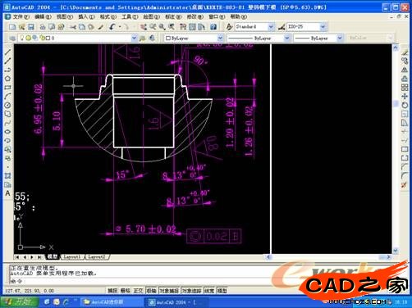Click the Zoom realtime magnifier icon
412x308 pixels.
point(153,27)
